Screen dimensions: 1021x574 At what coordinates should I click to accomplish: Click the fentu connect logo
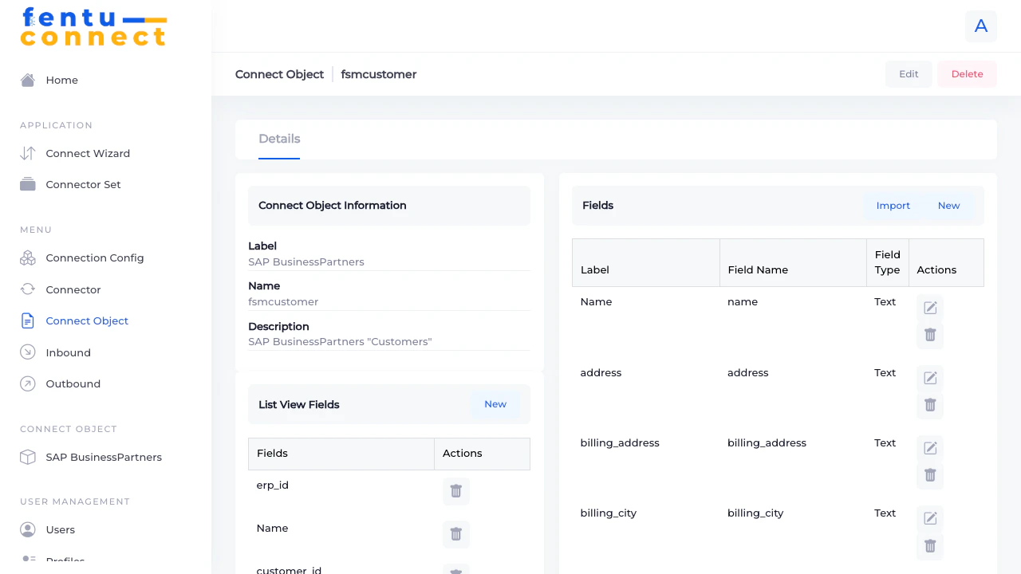93,27
